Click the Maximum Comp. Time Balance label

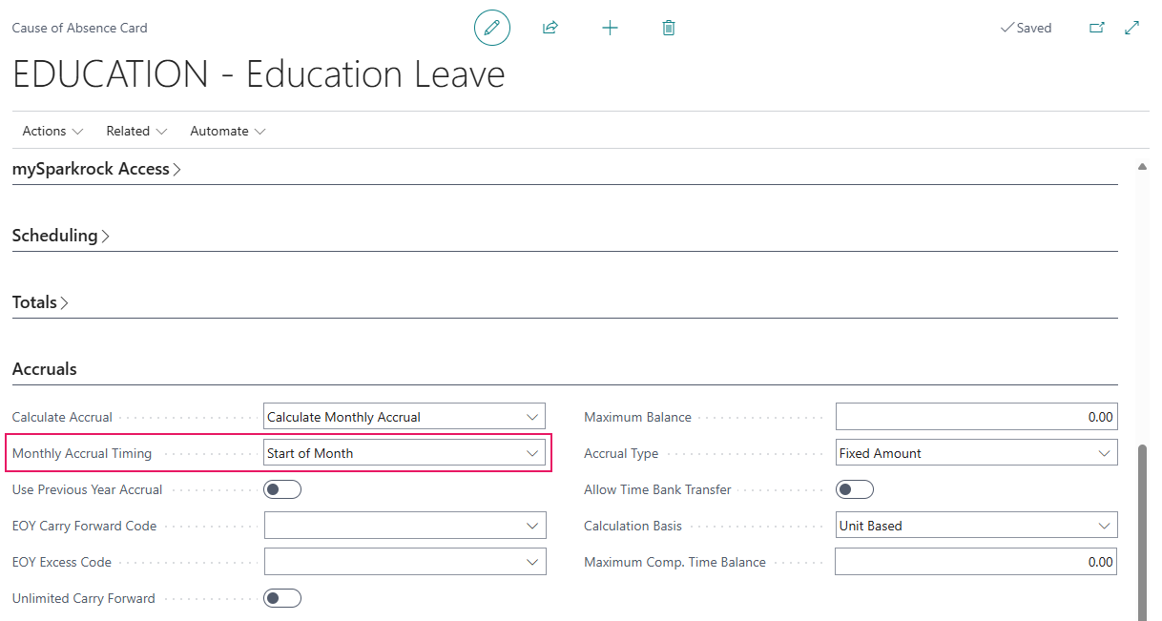point(674,562)
